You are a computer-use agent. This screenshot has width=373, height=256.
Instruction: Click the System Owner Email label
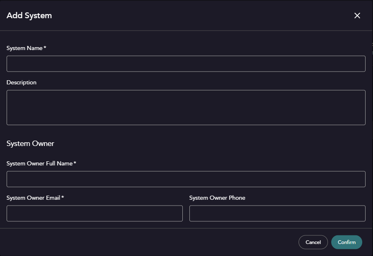(34, 198)
